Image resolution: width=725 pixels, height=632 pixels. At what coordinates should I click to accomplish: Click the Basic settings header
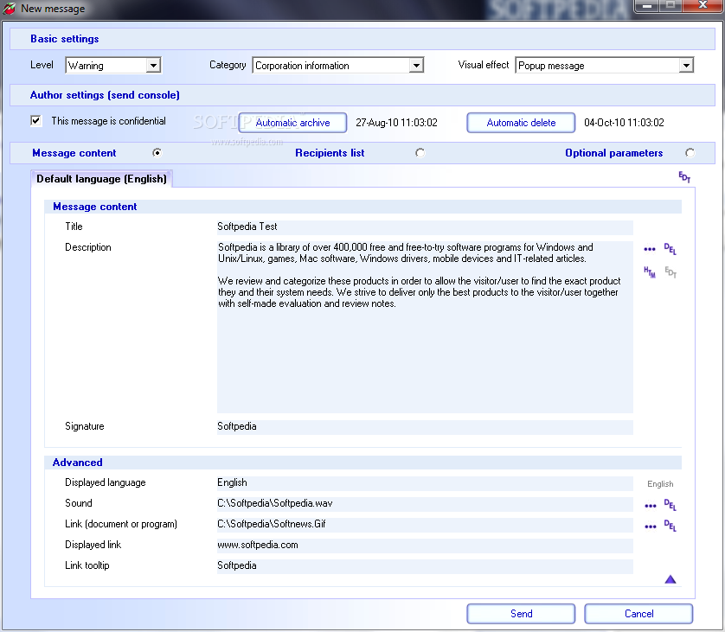point(64,39)
